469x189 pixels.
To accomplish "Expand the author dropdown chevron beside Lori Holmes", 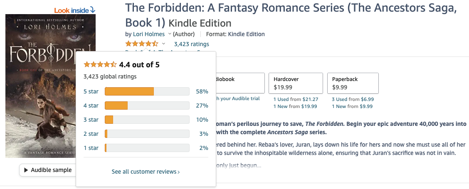I will 169,34.
